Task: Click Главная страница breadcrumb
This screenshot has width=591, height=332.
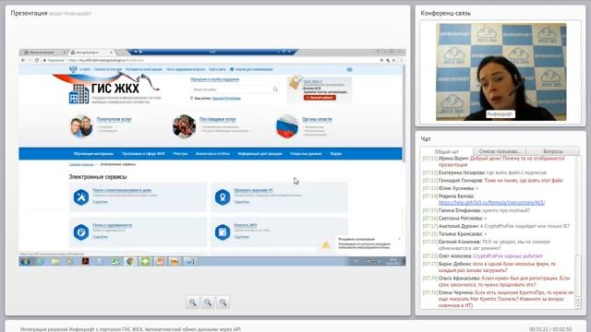Action: tap(81, 164)
